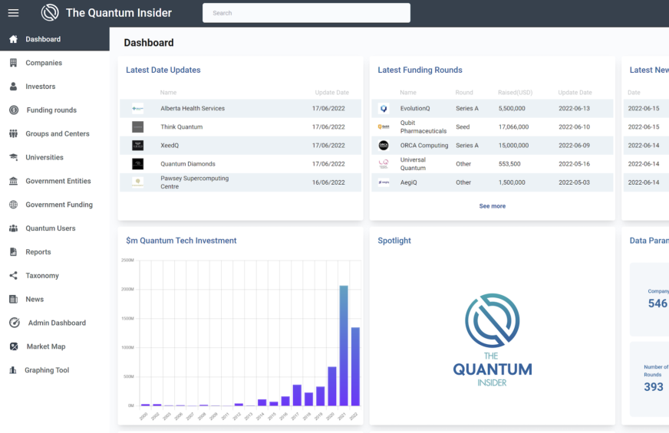The image size is (669, 433).
Task: Open the hamburger menu icon
Action: pyautogui.click(x=13, y=12)
